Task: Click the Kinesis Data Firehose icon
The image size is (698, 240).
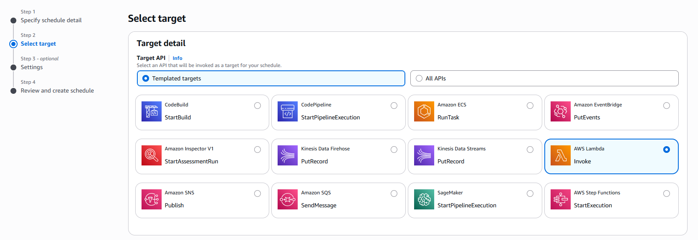Action: point(288,155)
